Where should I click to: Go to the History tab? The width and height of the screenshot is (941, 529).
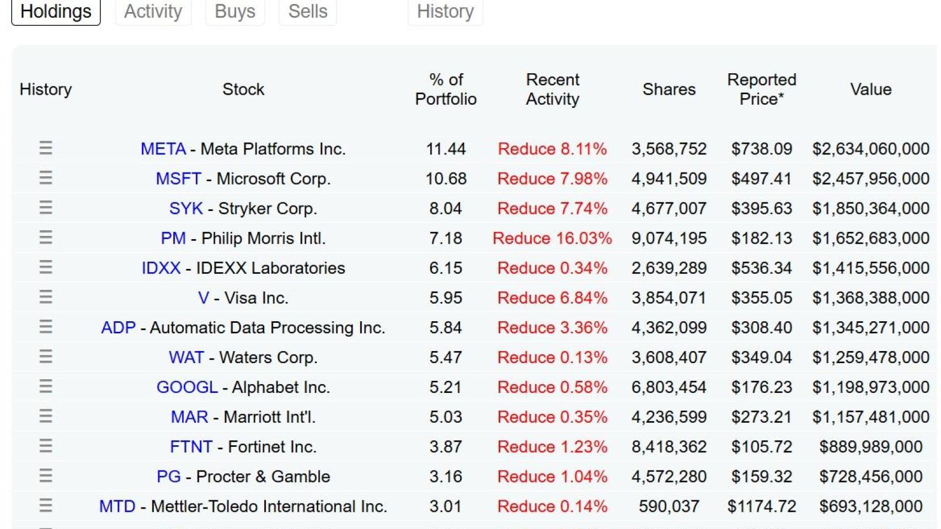click(x=445, y=12)
